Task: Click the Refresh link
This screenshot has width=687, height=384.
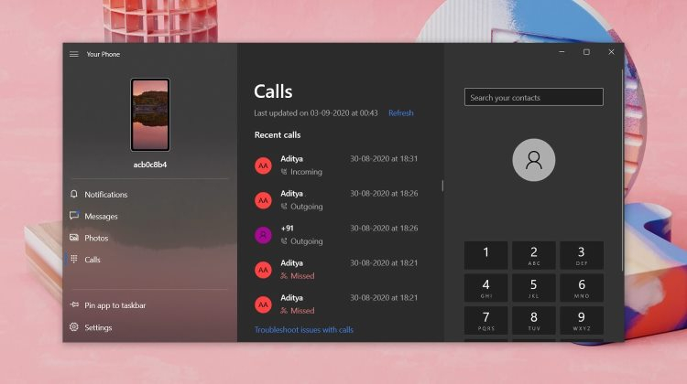Action: tap(401, 112)
